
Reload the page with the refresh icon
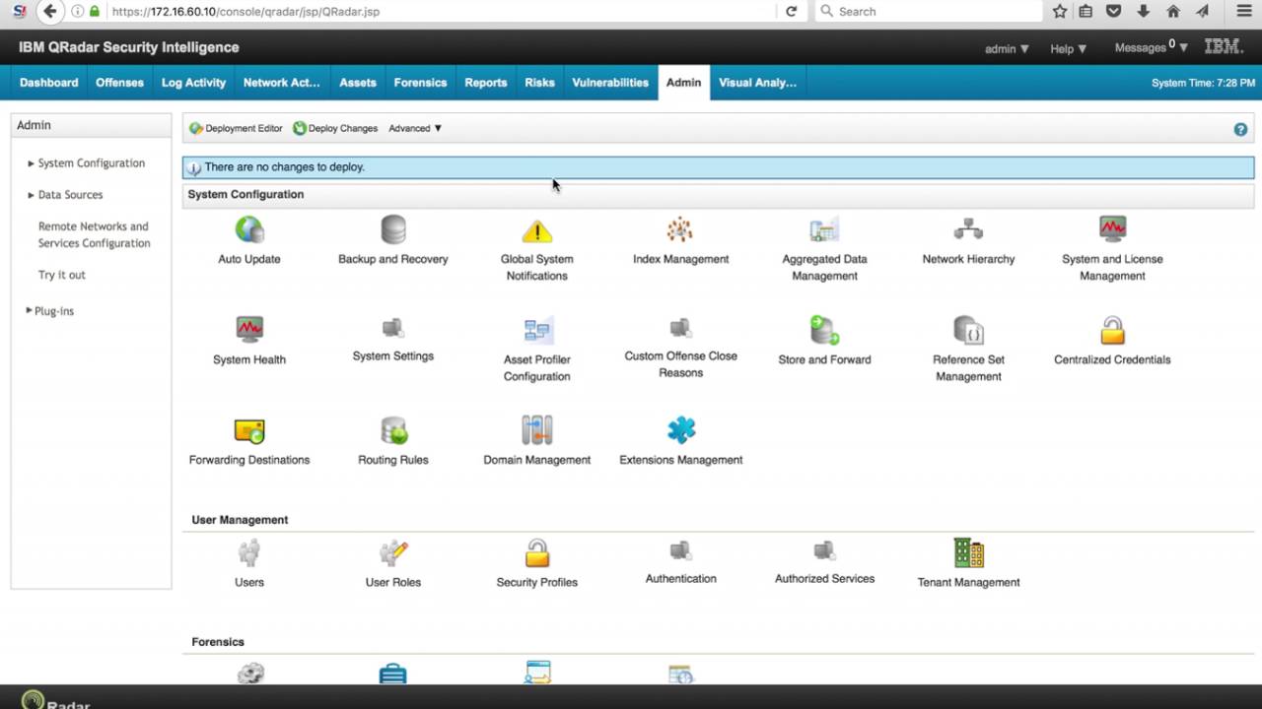tap(791, 12)
